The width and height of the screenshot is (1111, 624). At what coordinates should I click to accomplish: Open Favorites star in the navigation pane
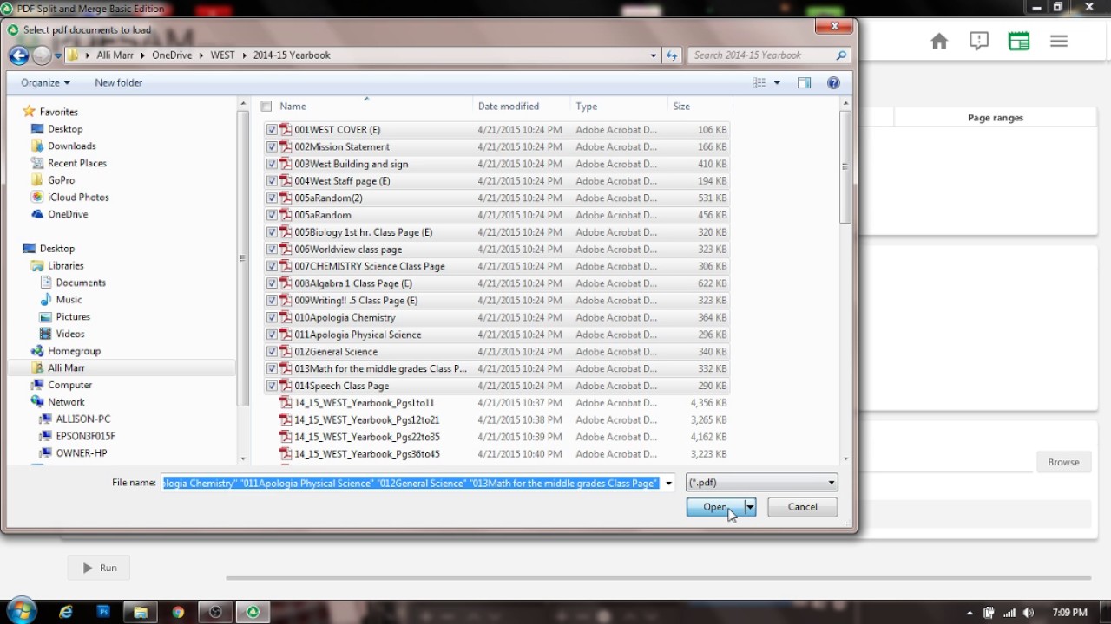pos(29,112)
